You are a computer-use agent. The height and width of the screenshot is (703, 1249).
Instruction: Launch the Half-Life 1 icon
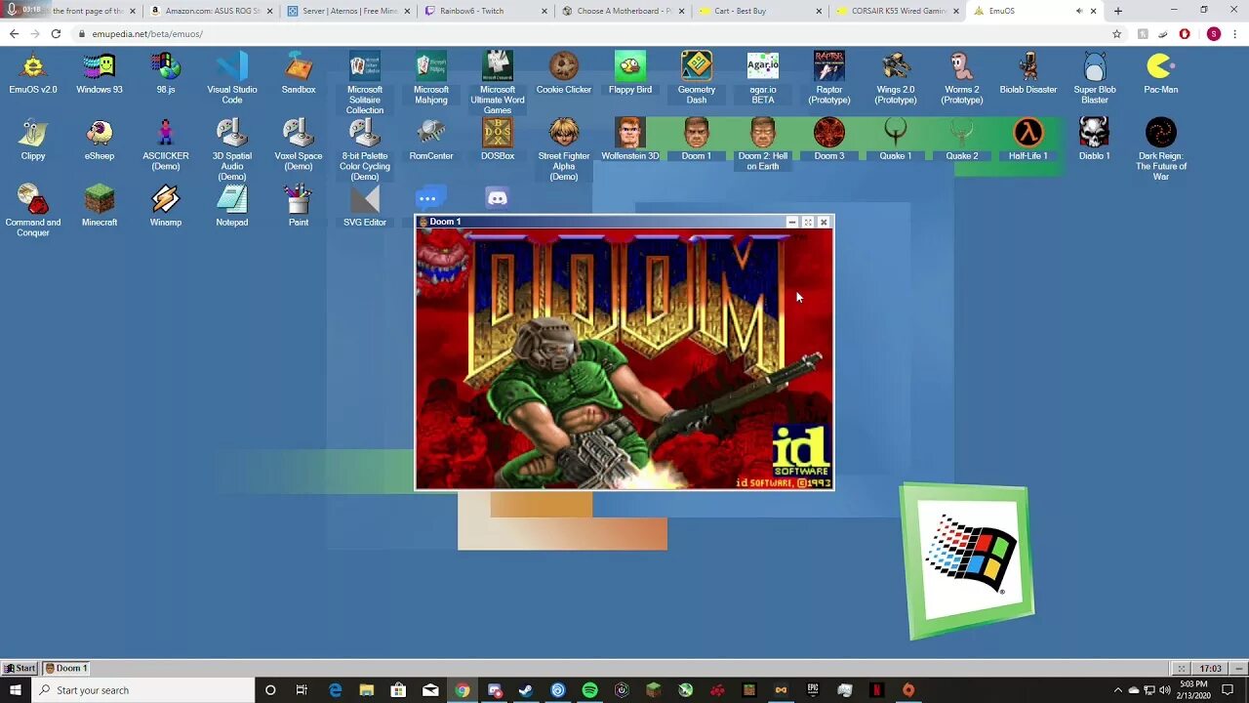click(1028, 140)
